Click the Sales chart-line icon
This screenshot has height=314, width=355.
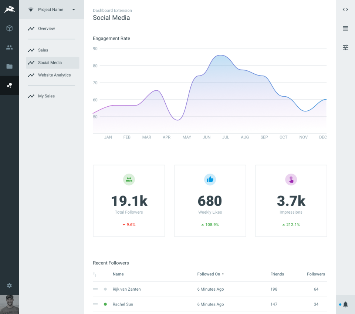[31, 50]
